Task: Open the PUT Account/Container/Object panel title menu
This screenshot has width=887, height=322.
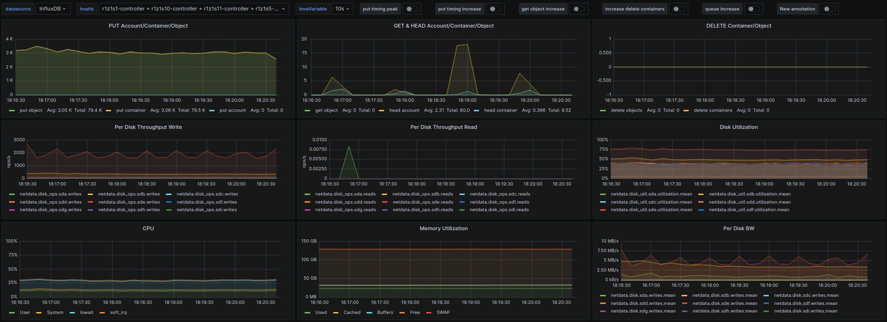Action: [148, 26]
